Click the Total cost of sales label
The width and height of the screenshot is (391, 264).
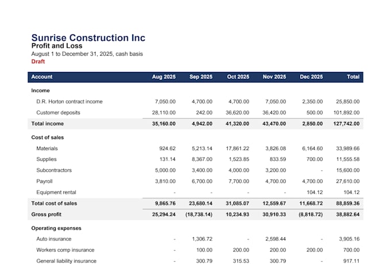(54, 204)
